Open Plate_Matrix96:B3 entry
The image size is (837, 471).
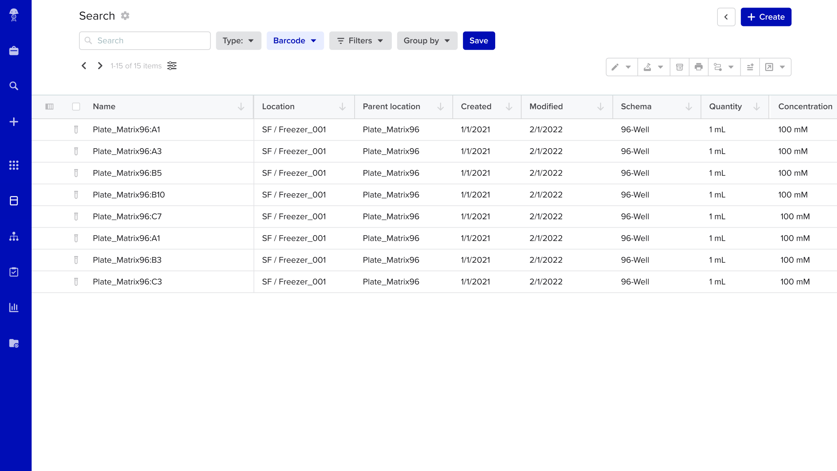(x=127, y=260)
